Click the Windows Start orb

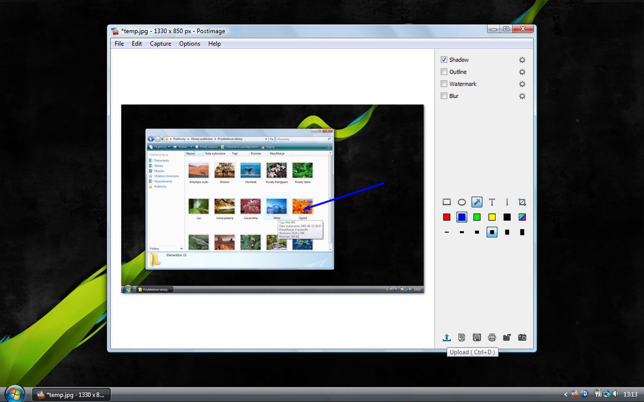[x=14, y=393]
